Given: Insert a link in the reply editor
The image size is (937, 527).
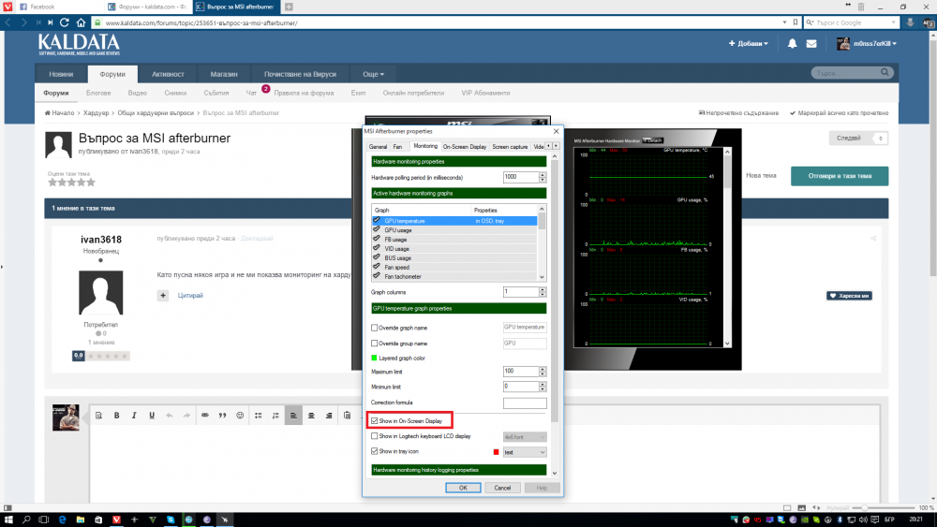Looking at the screenshot, I should click(205, 416).
